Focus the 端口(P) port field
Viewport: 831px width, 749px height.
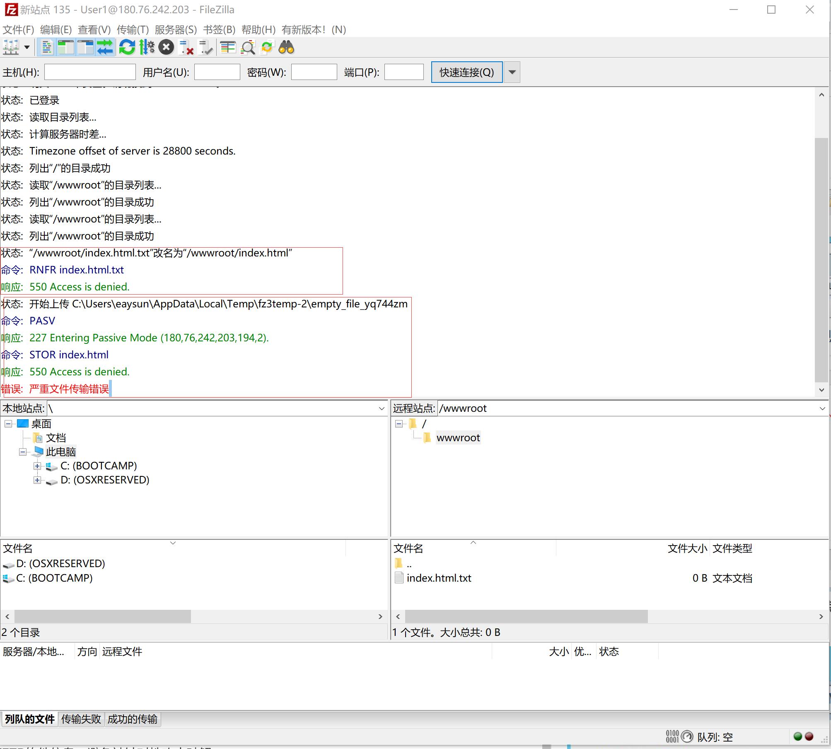pyautogui.click(x=404, y=72)
